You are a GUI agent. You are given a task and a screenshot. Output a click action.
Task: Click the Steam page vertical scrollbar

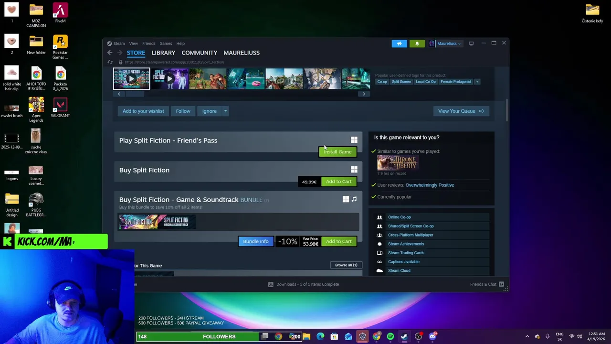507,110
